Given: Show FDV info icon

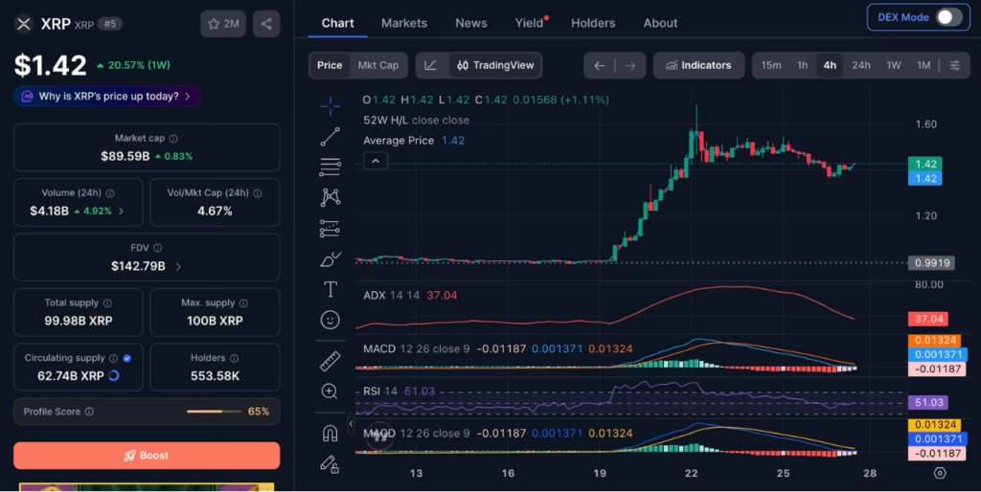Looking at the screenshot, I should (x=158, y=248).
